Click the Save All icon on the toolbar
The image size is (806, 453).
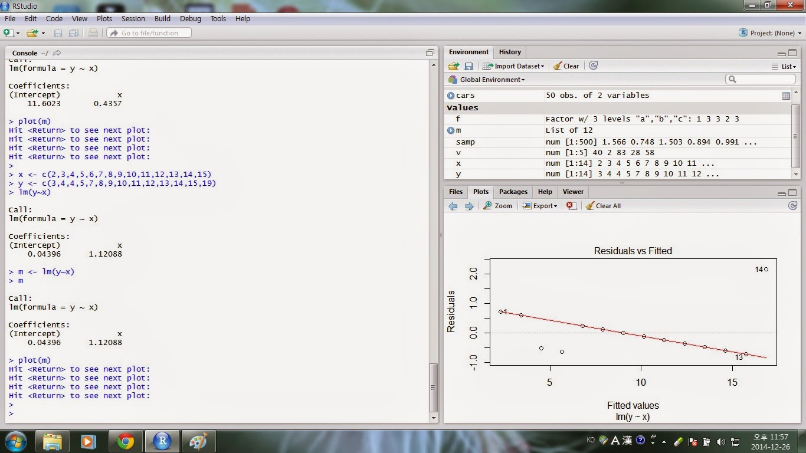coord(73,33)
